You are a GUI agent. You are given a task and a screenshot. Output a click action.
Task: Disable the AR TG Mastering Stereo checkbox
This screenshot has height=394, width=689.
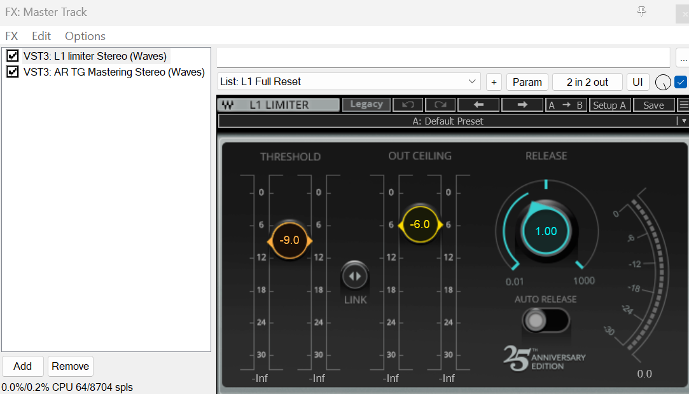pyautogui.click(x=12, y=72)
